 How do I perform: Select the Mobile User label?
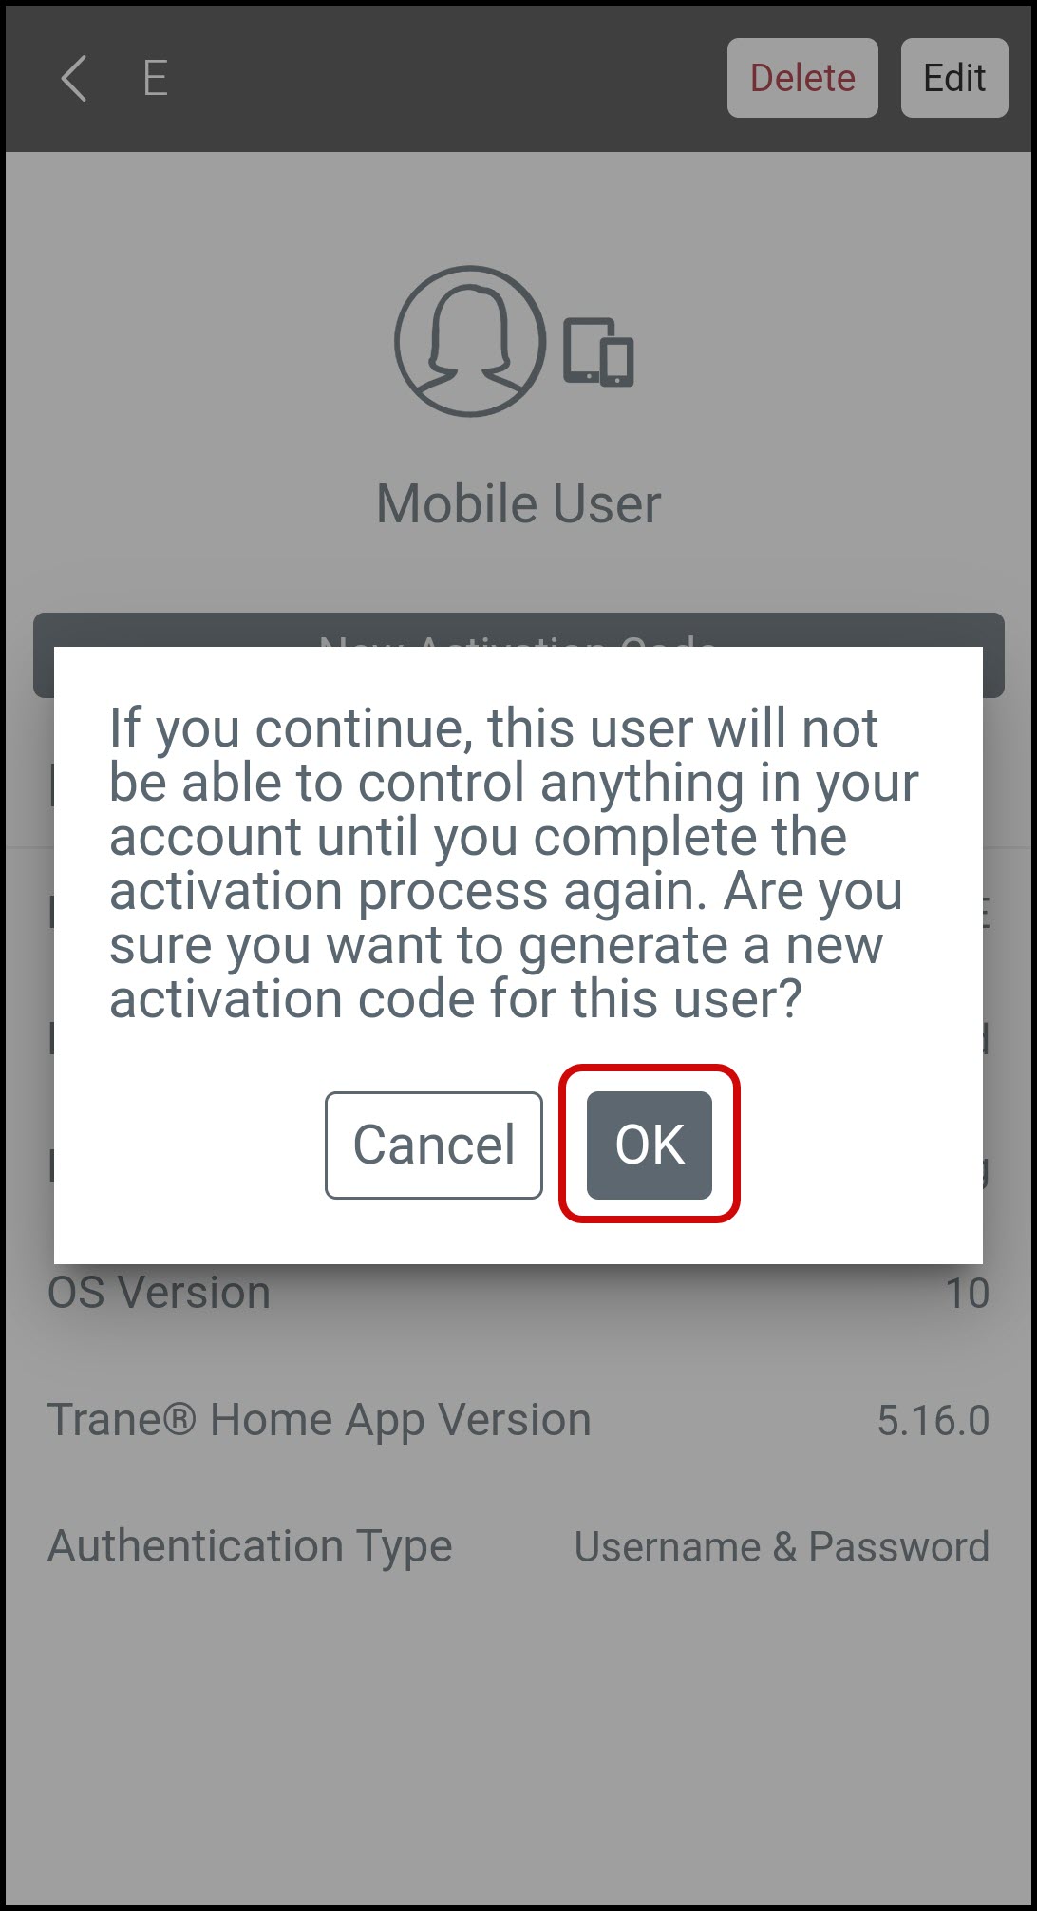click(518, 503)
